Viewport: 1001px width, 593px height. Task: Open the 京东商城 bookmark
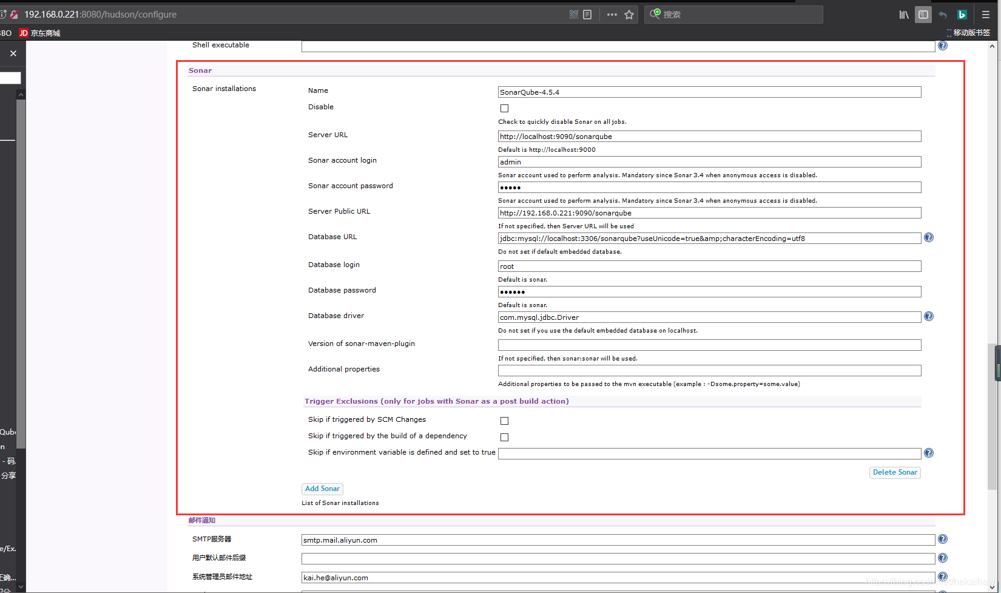[40, 33]
